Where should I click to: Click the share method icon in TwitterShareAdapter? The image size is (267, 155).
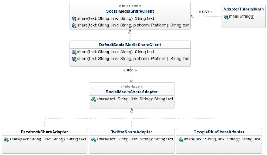(x=93, y=140)
